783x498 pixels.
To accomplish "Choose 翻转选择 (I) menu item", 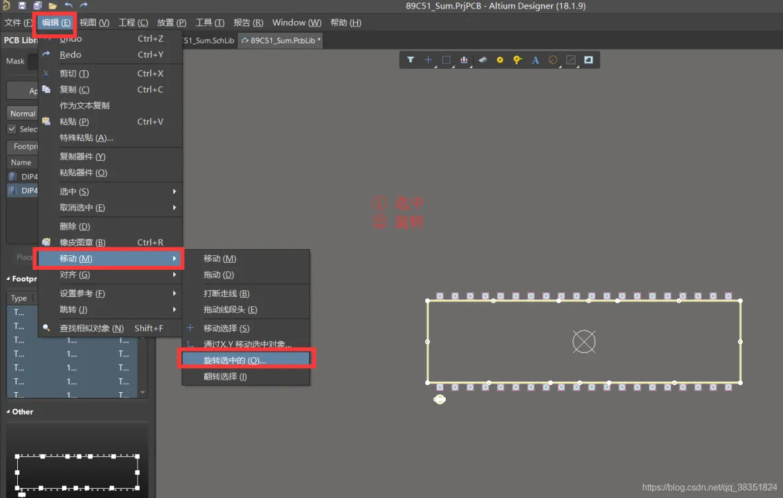I will [246, 376].
